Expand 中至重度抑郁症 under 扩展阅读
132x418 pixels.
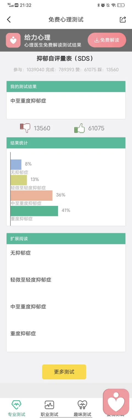point(66,306)
